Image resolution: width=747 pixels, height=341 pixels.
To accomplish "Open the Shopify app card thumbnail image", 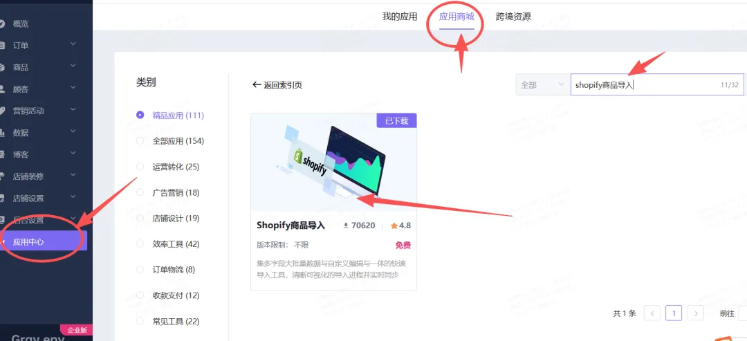I will [x=333, y=163].
